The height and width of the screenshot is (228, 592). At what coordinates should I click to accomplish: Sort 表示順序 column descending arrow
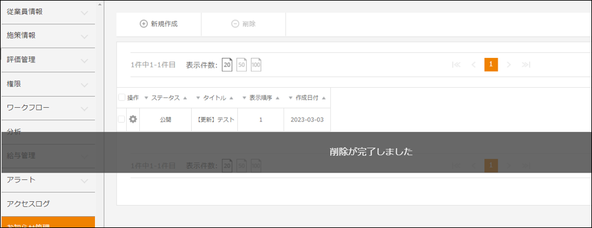[x=244, y=98]
